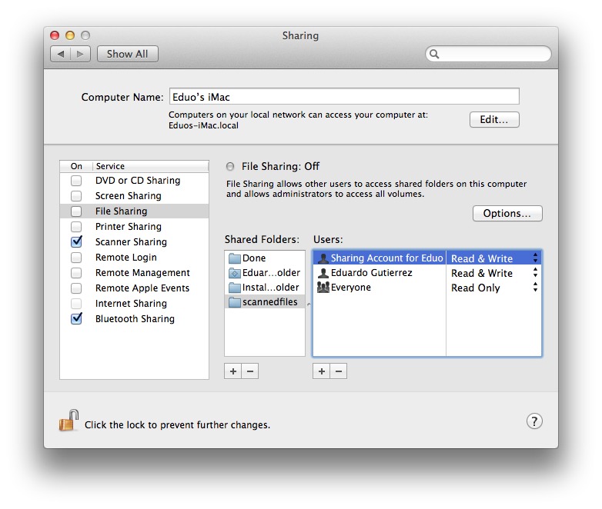Click the Done folder icon
602x509 pixels.
coord(234,258)
